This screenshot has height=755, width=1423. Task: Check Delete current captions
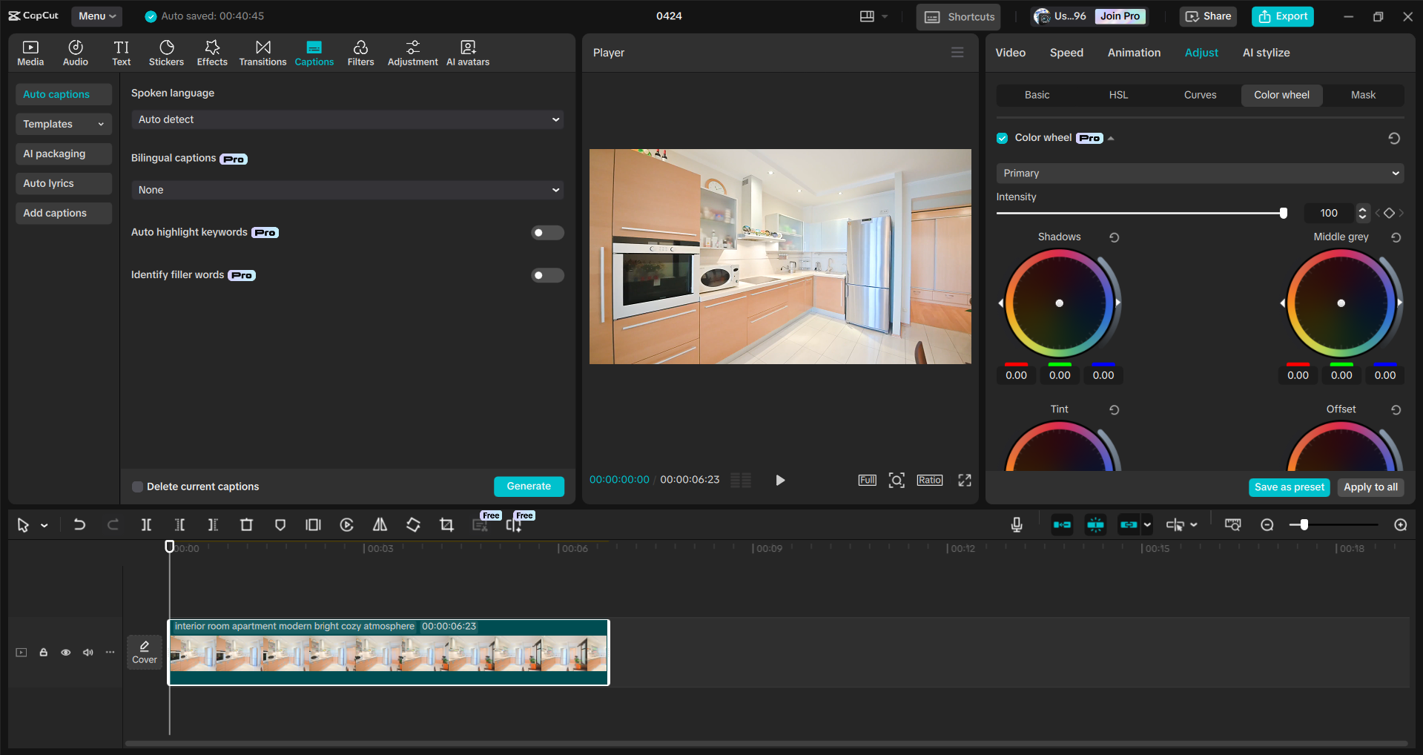137,487
